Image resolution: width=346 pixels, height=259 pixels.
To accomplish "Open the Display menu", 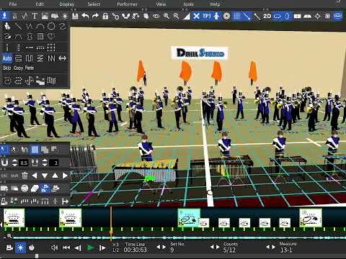I will point(67,4).
